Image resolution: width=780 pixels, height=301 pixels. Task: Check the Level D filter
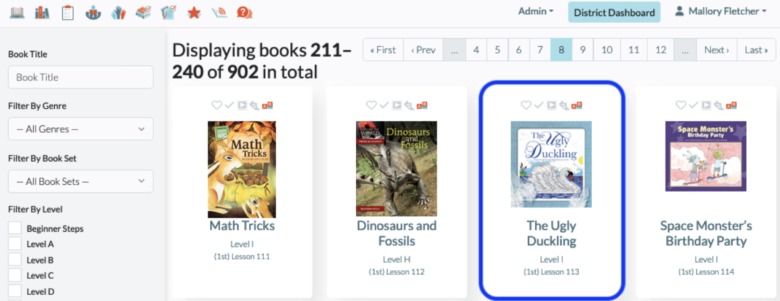pos(15,291)
